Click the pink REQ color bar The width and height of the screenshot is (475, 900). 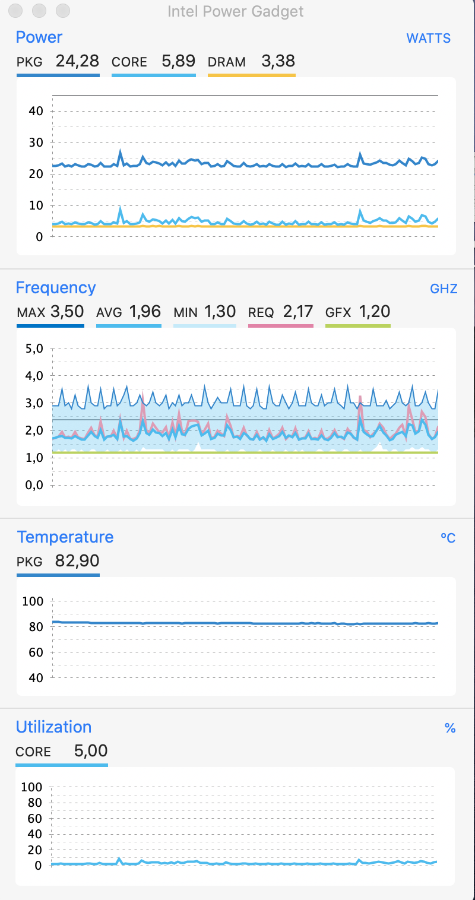pyautogui.click(x=280, y=325)
